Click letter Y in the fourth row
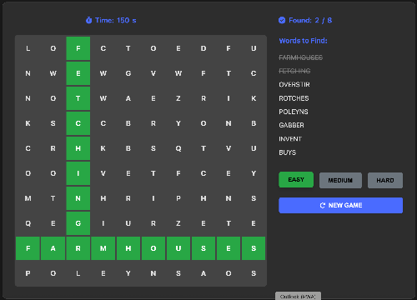 [x=178, y=123]
